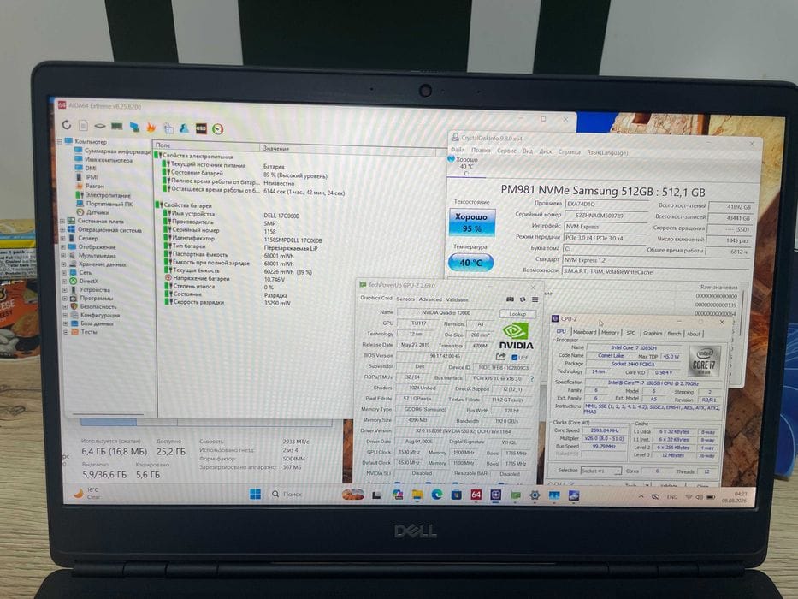Open AIDA64 monitor diagnostics toolbar icon

click(134, 127)
